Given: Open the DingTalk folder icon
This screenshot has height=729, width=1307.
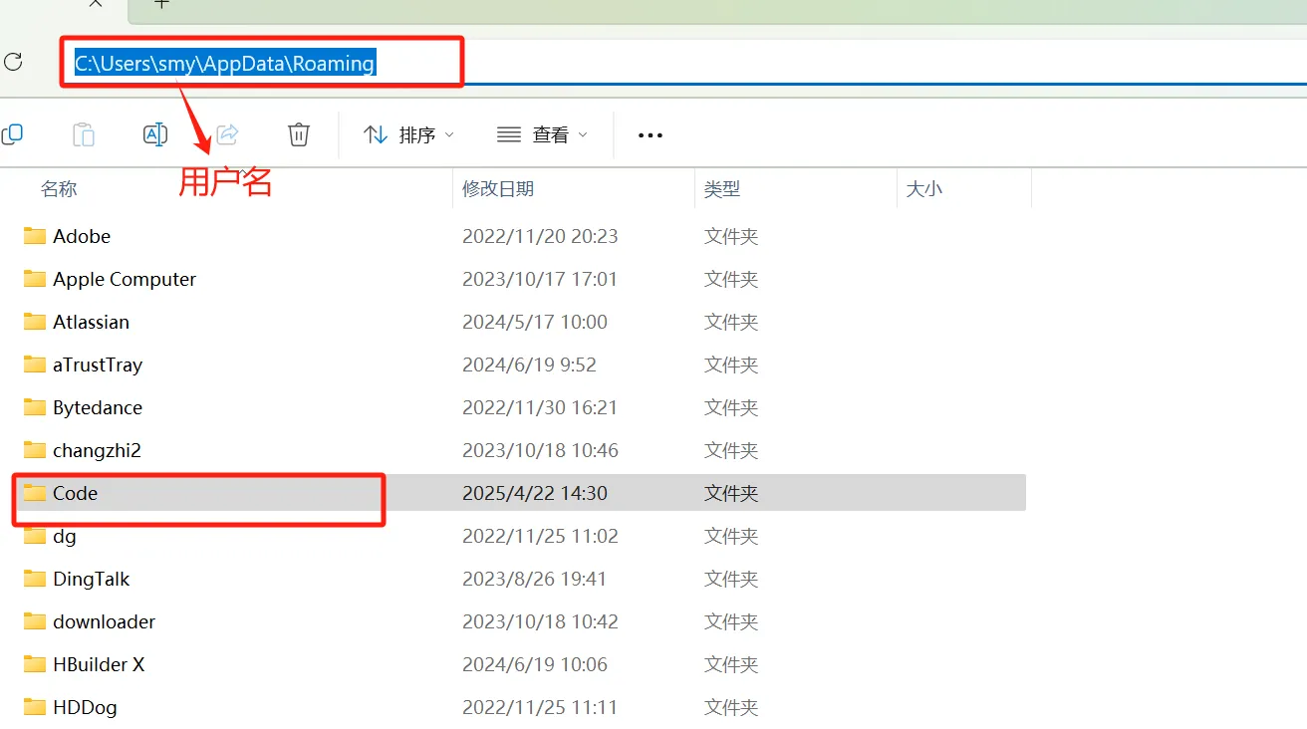Looking at the screenshot, I should pyautogui.click(x=33, y=579).
